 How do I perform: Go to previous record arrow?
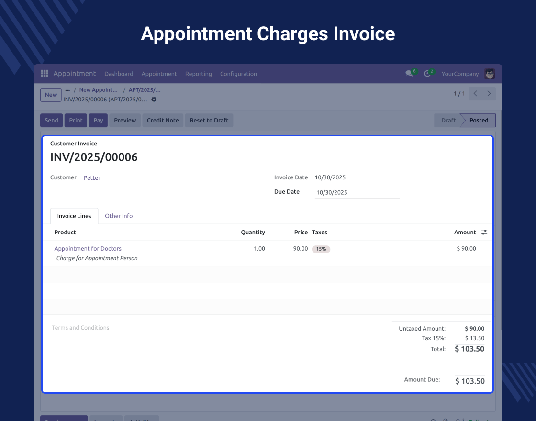click(x=475, y=94)
